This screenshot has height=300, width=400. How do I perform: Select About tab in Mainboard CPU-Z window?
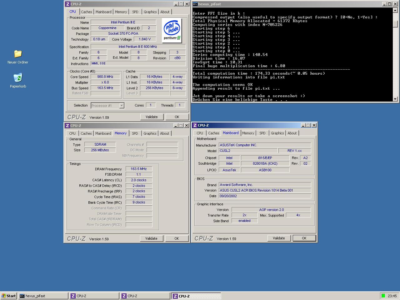[x=292, y=133]
